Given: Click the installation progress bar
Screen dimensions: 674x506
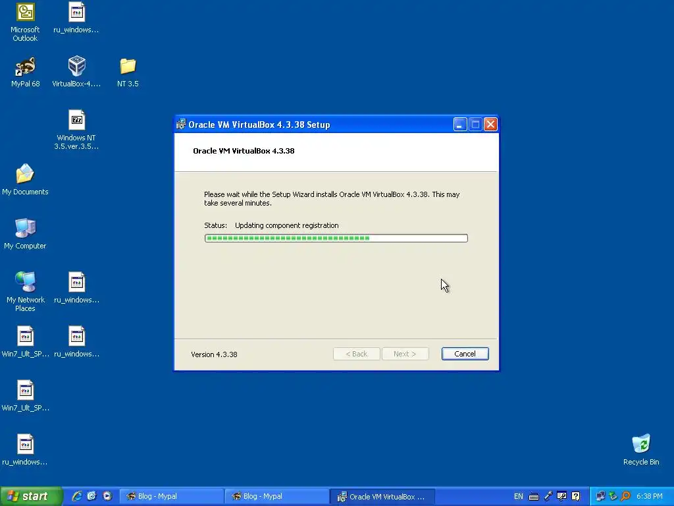Looking at the screenshot, I should 336,238.
